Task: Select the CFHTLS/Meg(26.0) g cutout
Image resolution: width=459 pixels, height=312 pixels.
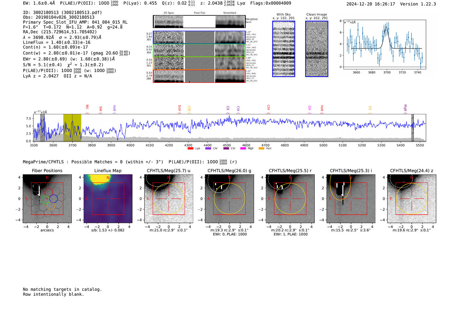Action: tap(229, 199)
